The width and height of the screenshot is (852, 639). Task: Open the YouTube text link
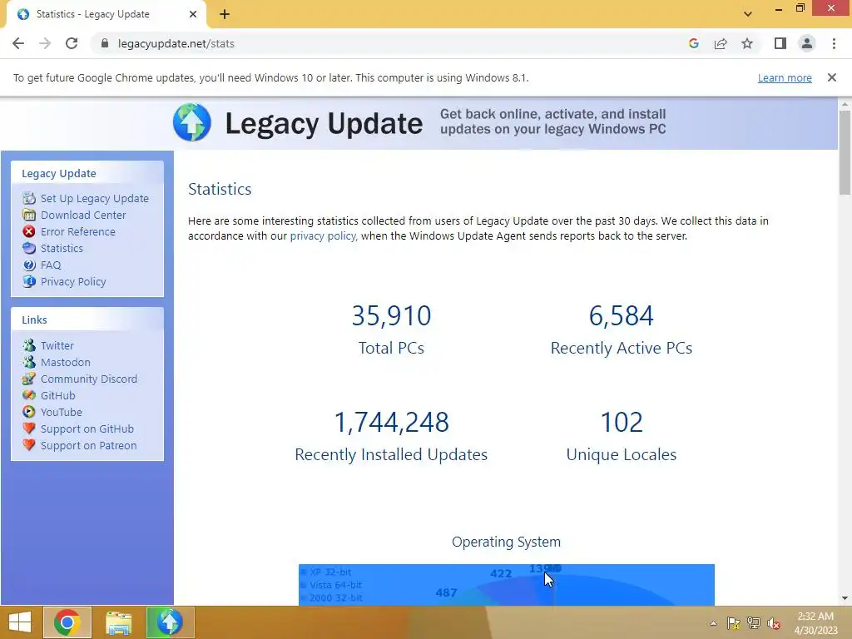(x=62, y=412)
